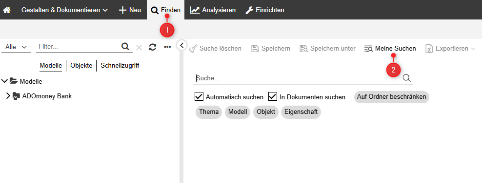Uncheck In Dokumenten suchen checkbox

[273, 96]
